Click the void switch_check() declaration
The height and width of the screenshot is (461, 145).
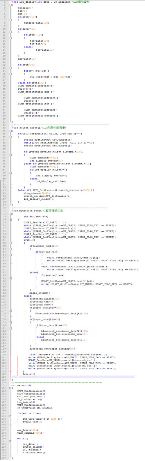point(26,127)
